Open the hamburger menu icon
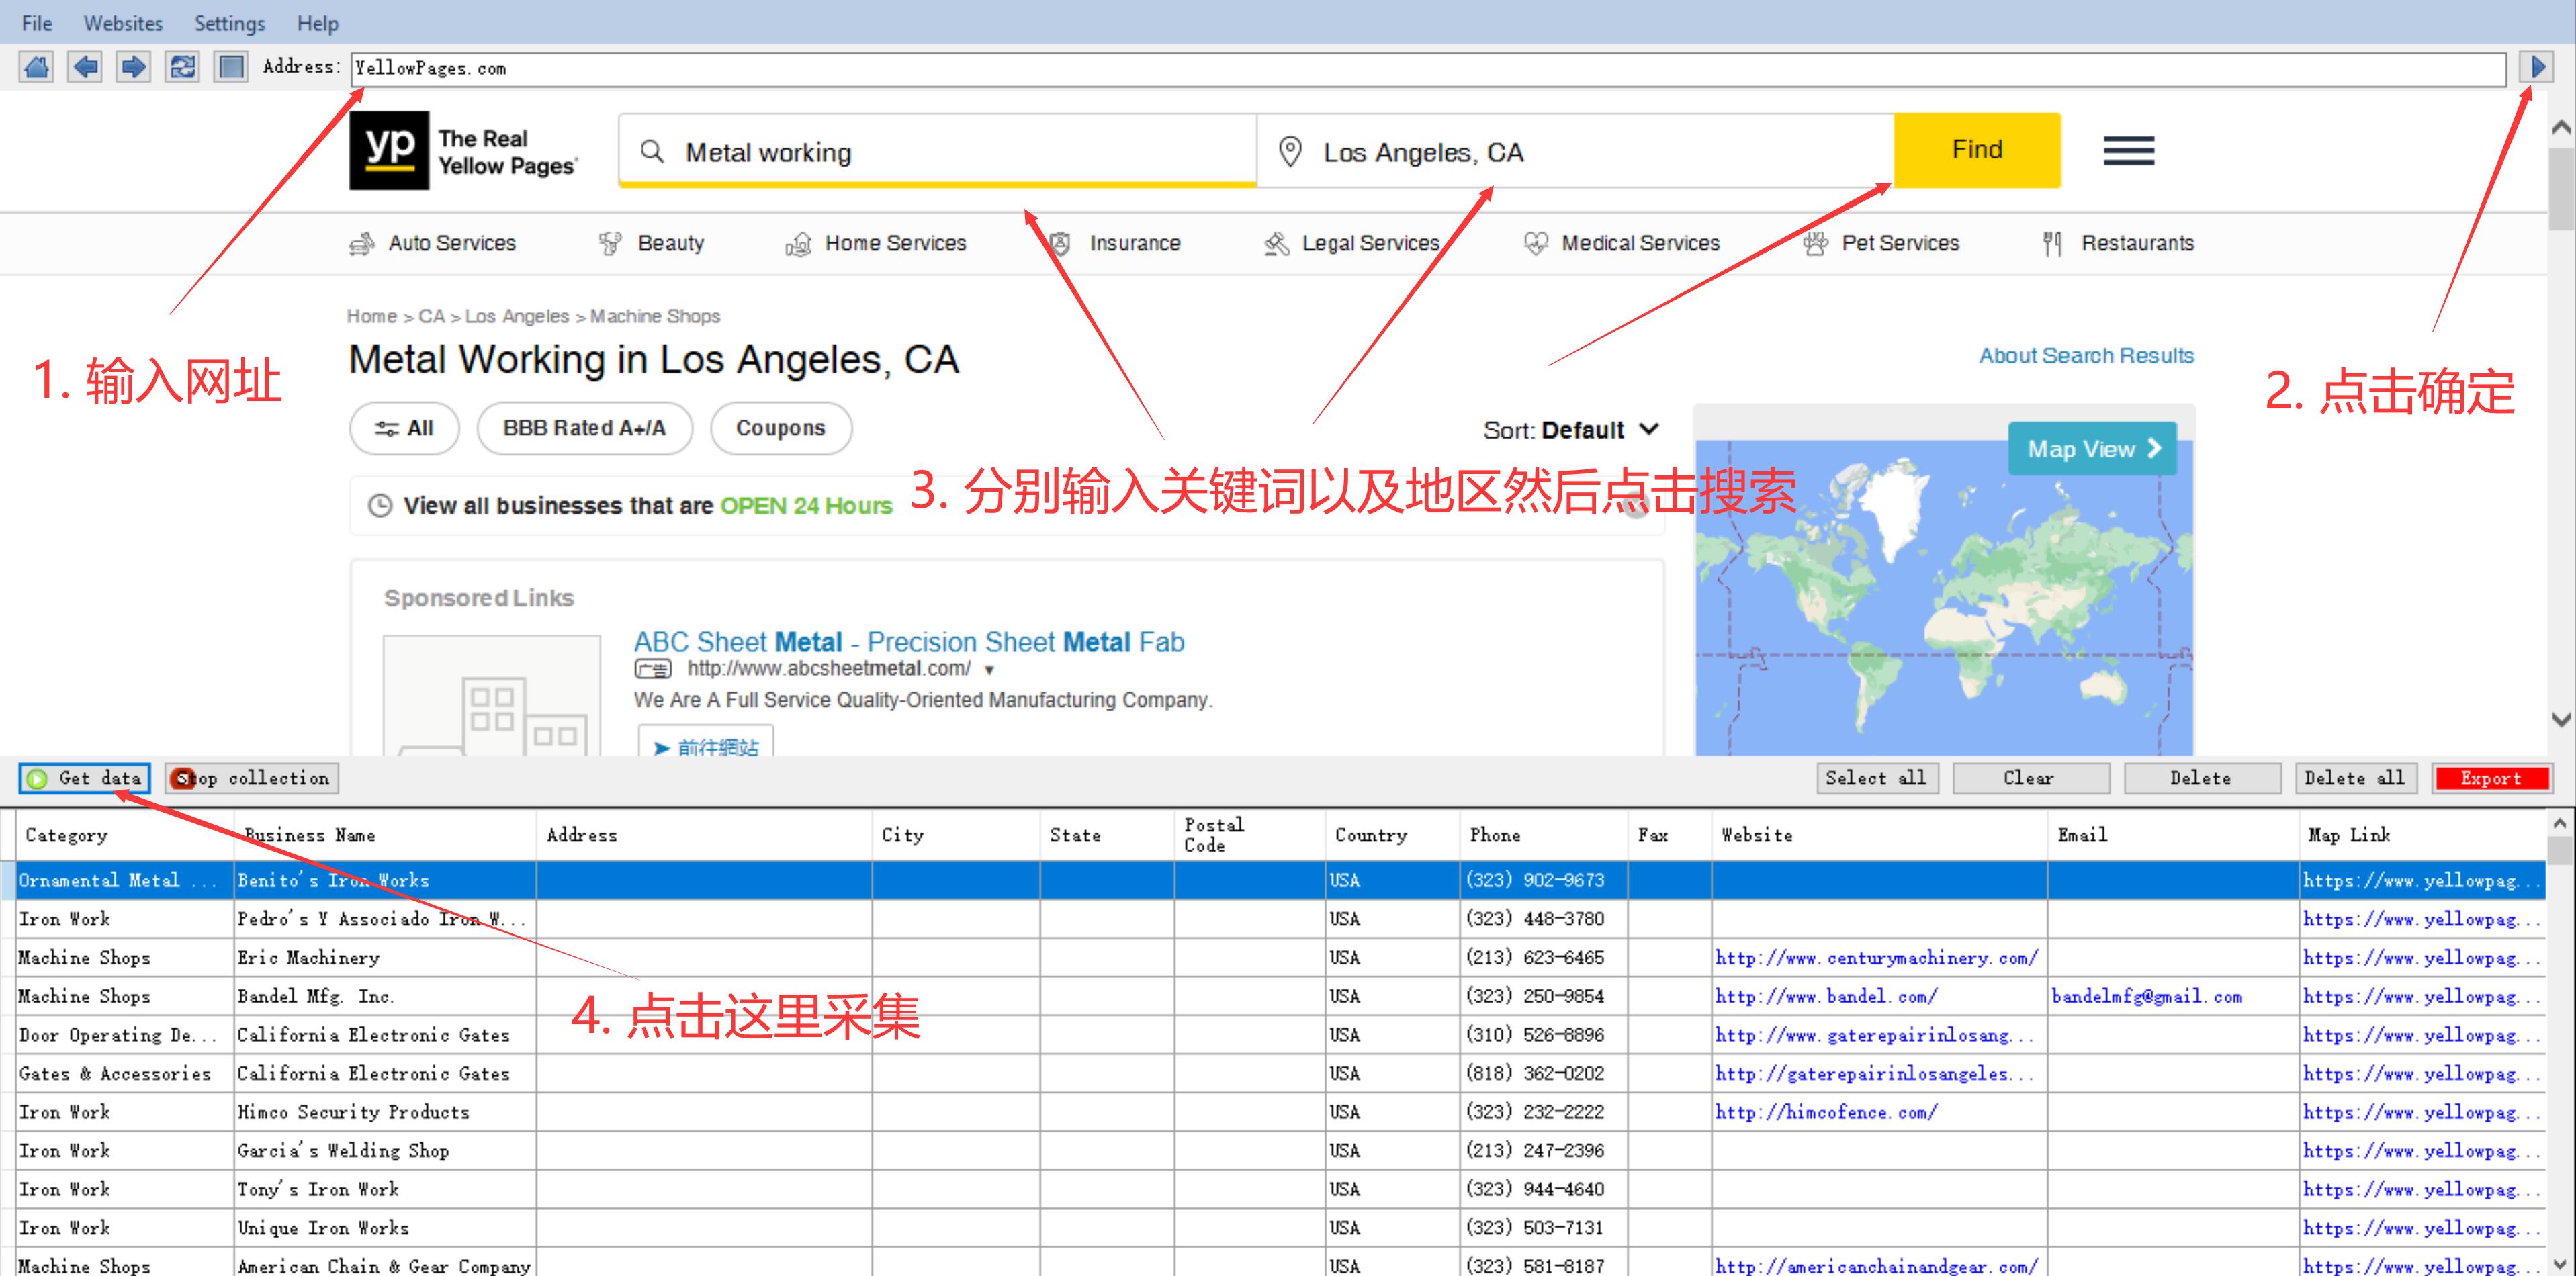 coord(2128,151)
